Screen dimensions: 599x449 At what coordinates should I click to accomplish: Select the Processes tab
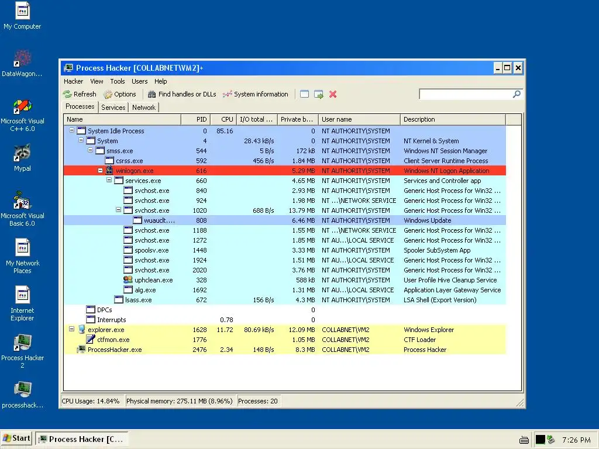pos(80,106)
